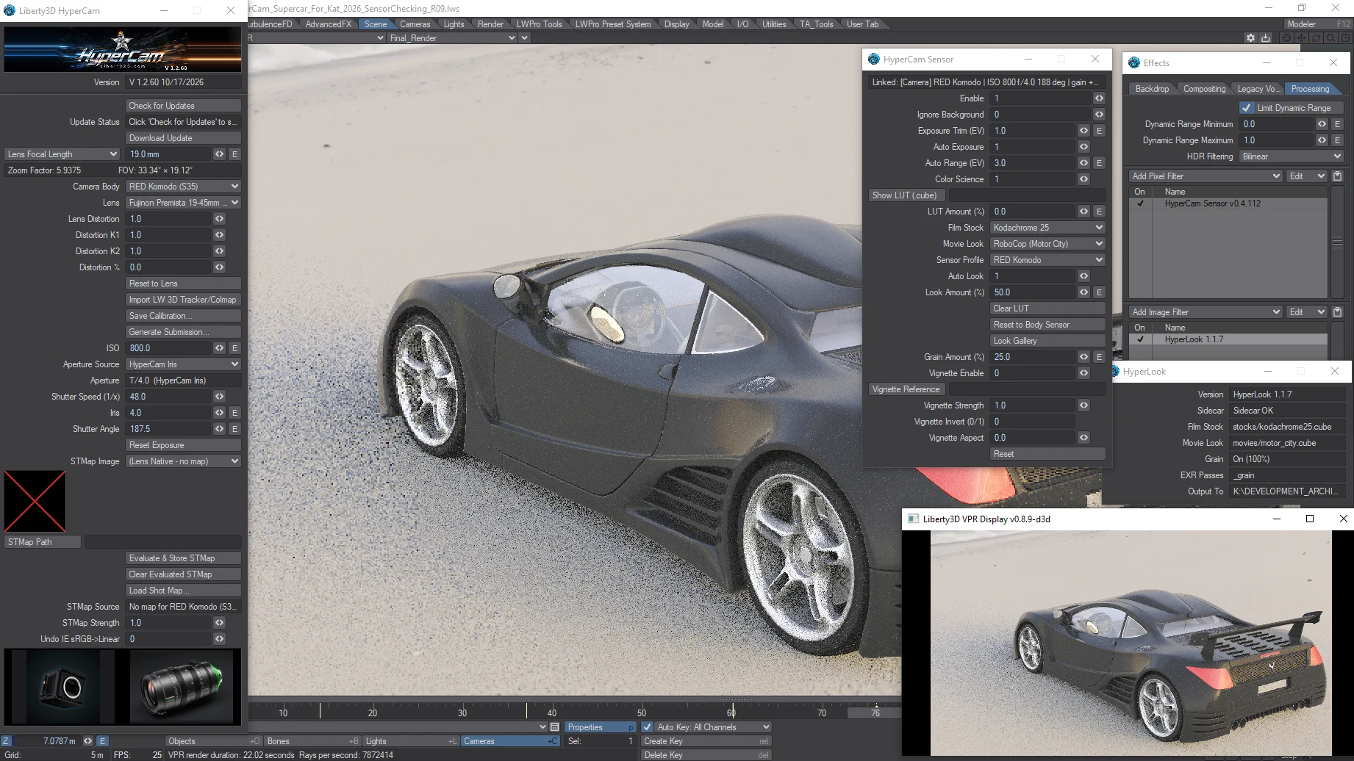The height and width of the screenshot is (761, 1354).
Task: Open envelope E for Dynamic Range Minimum
Action: (x=1337, y=124)
